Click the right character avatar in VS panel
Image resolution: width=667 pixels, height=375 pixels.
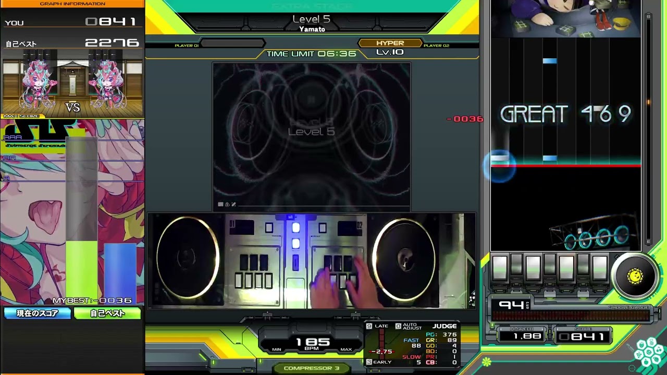click(x=107, y=83)
